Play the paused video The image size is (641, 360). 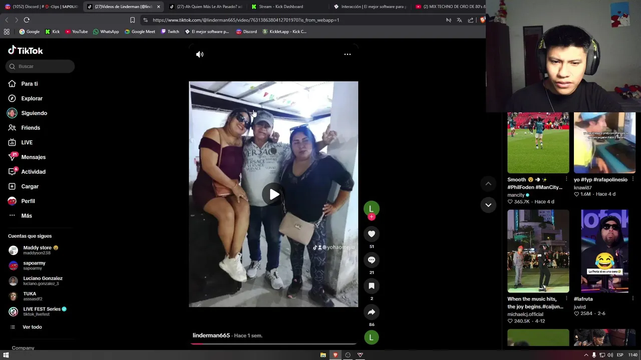273,194
